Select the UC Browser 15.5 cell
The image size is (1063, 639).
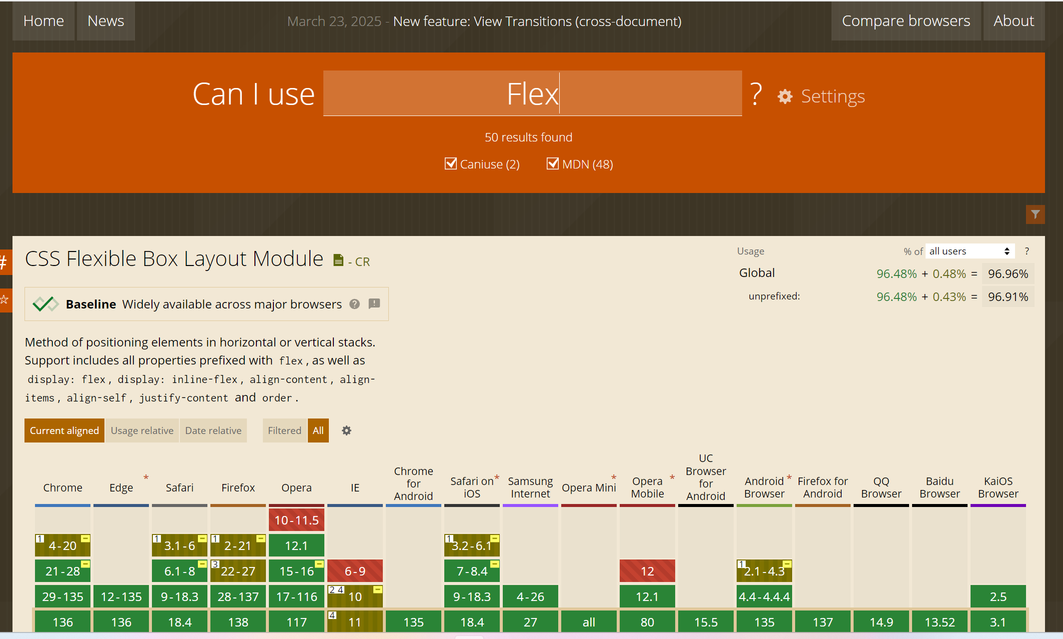pos(706,622)
